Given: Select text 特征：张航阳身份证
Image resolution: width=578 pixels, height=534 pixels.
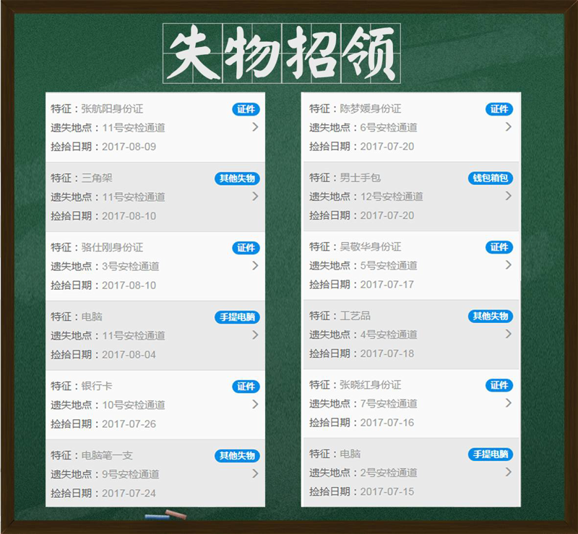Looking at the screenshot, I should coord(97,109).
